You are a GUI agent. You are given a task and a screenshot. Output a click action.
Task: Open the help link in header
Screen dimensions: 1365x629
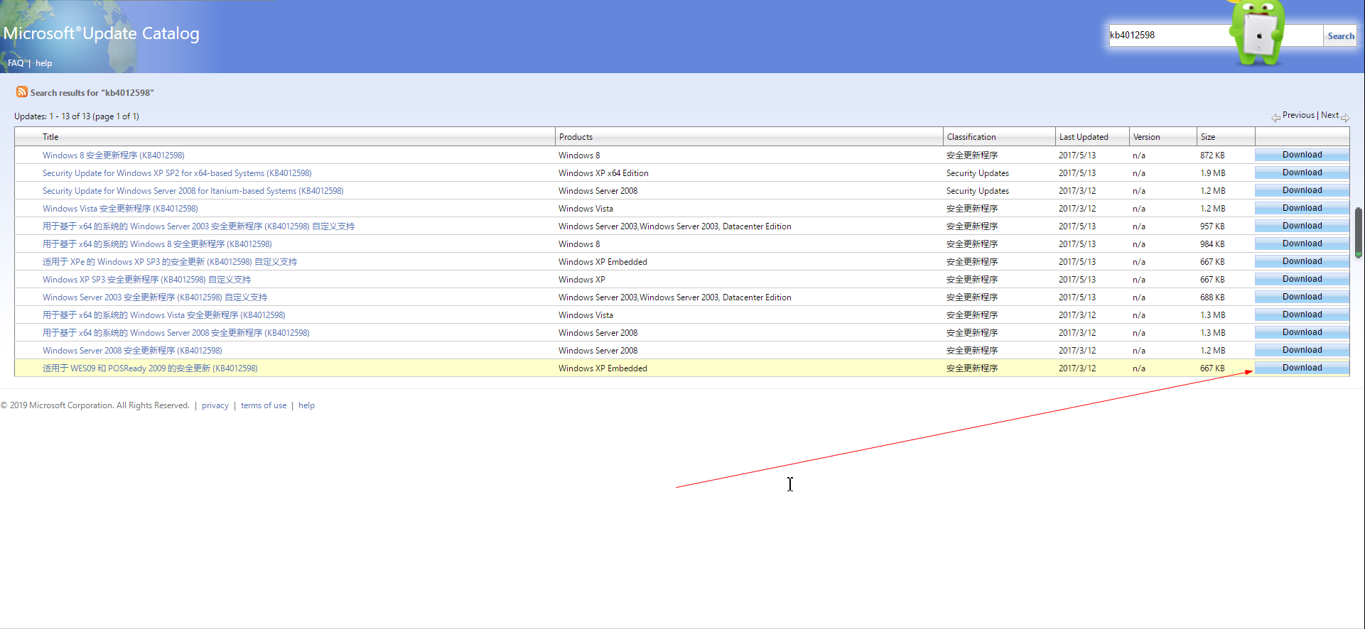(x=44, y=63)
